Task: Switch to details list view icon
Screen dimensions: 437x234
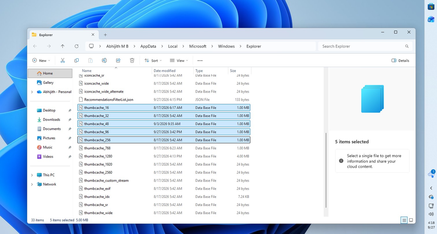Action: click(404, 220)
